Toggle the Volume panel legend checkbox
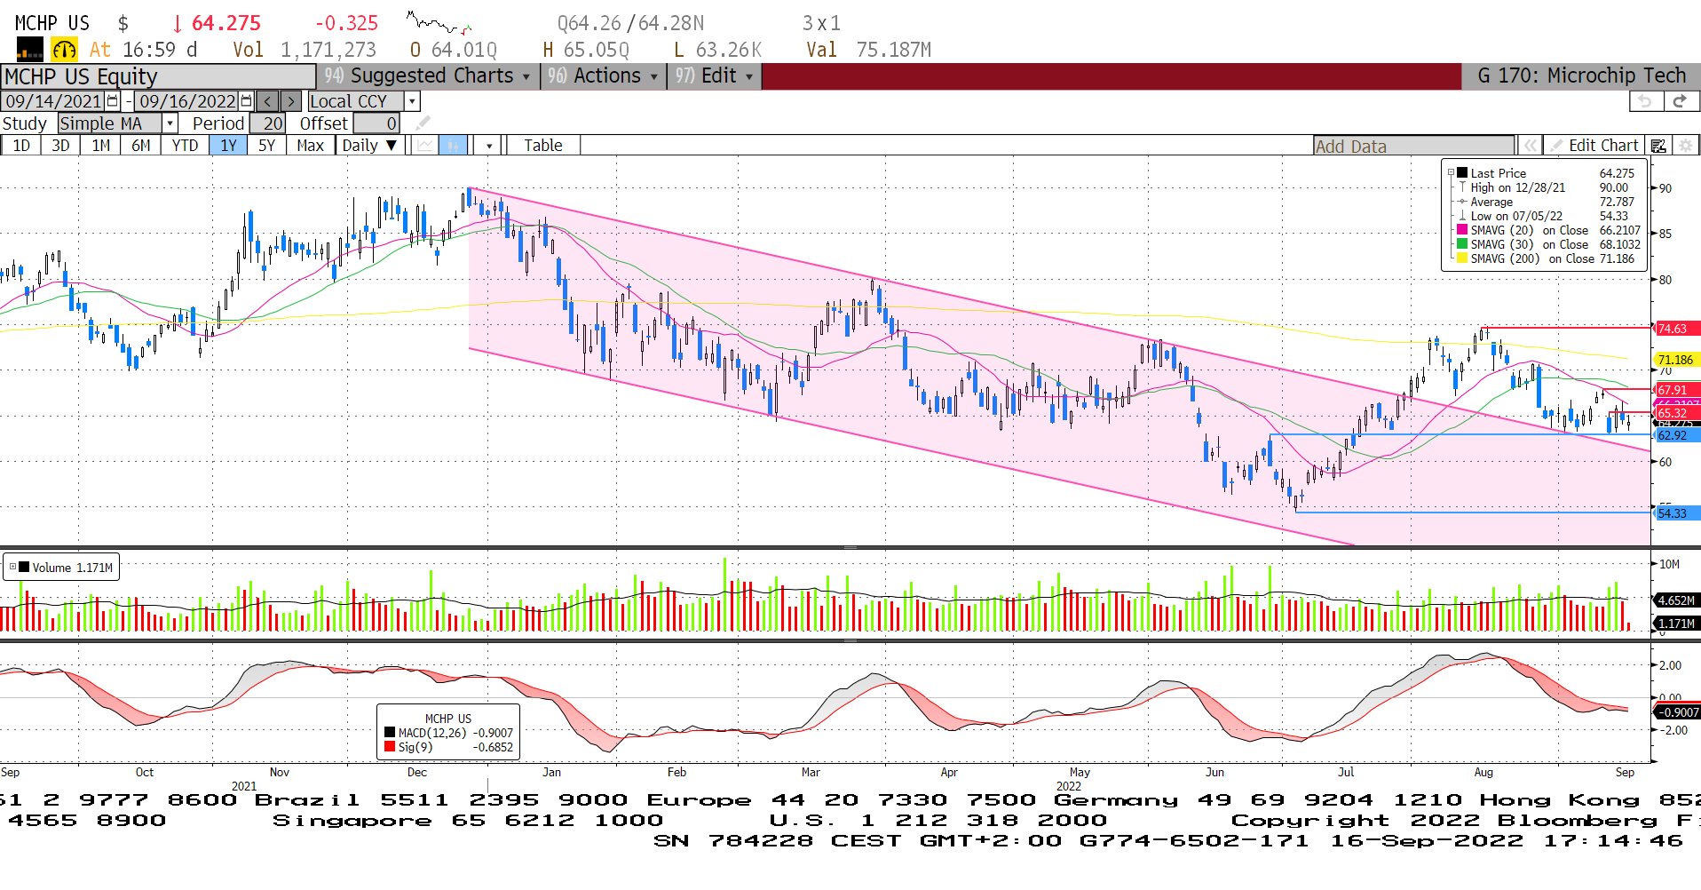Image resolution: width=1701 pixels, height=890 pixels. click(x=12, y=567)
